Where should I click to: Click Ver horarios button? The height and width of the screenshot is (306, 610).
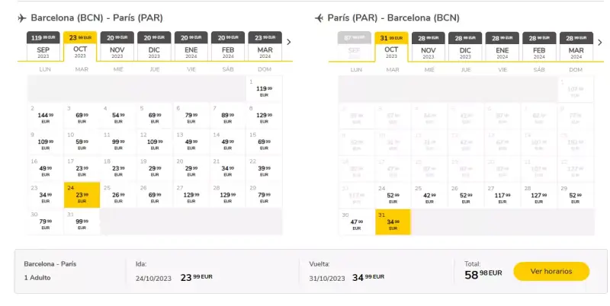tap(551, 272)
